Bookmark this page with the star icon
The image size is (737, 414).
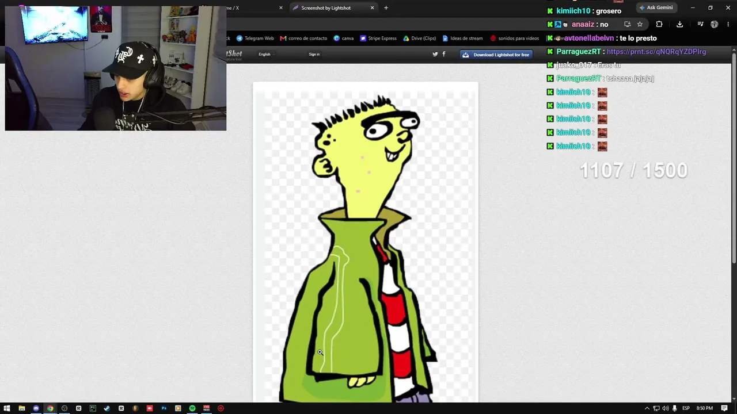coord(640,24)
